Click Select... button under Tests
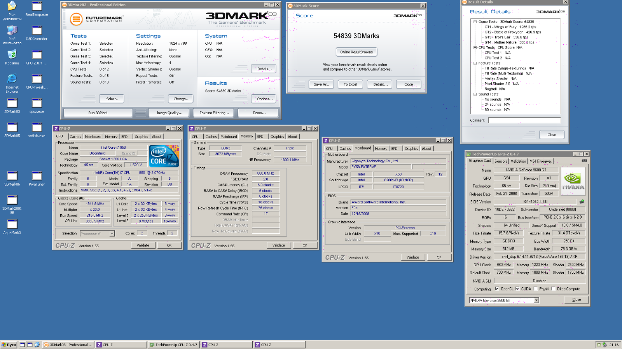The image size is (622, 349). coord(112,99)
